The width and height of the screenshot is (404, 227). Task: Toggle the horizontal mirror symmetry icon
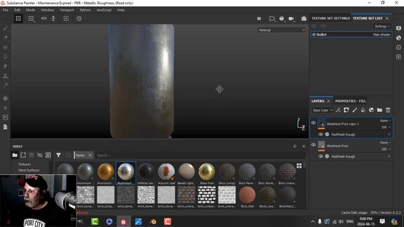click(x=44, y=18)
